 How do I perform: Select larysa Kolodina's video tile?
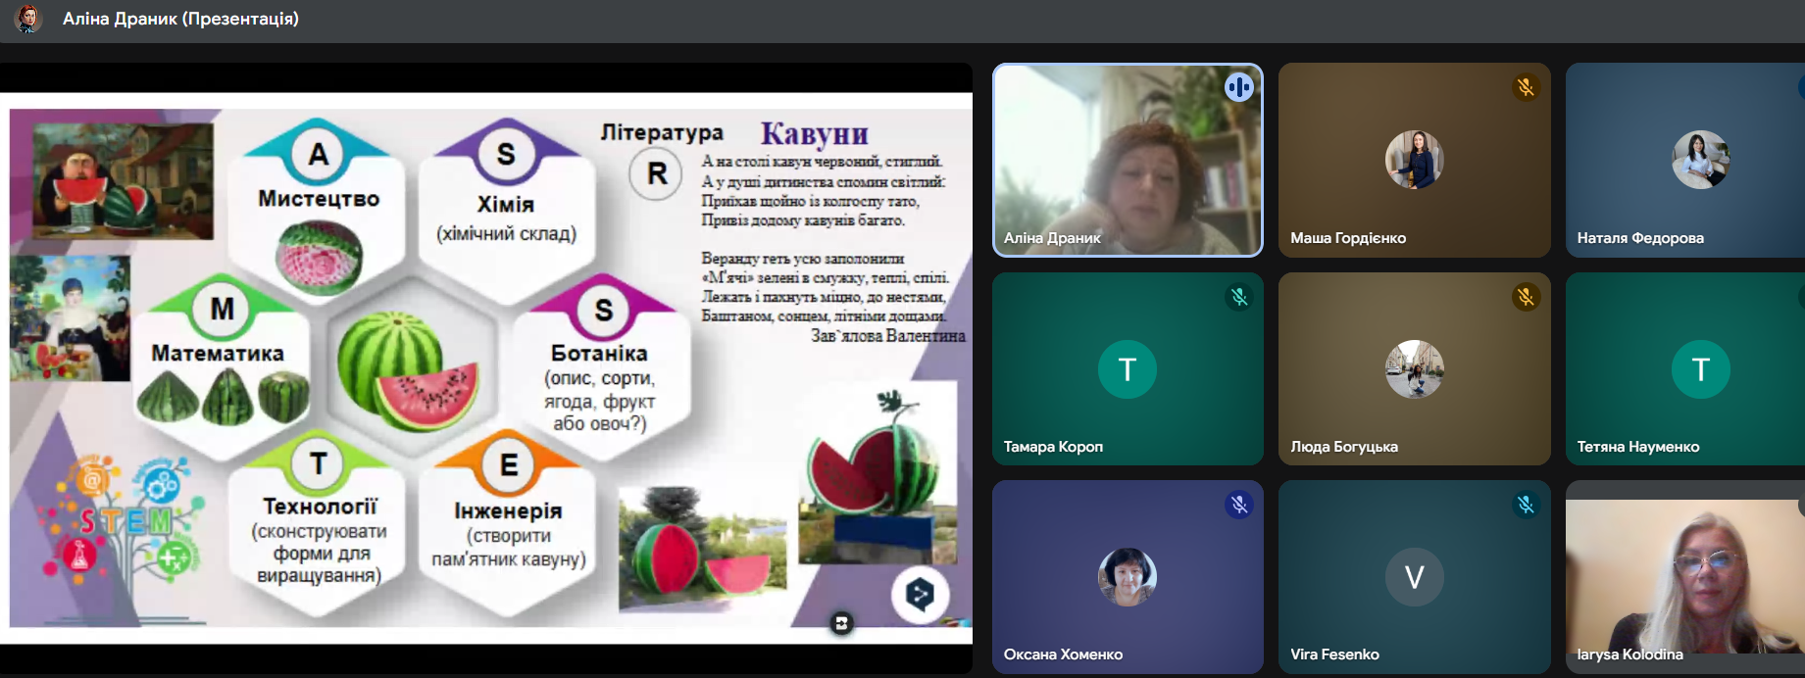1684,576
